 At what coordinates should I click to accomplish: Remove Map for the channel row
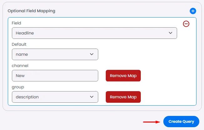tap(123, 76)
